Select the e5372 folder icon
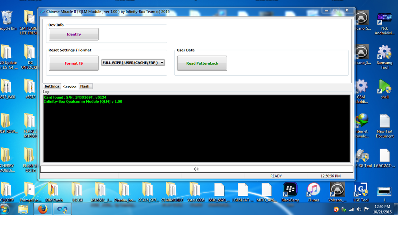403x242 pixels. click(30, 89)
